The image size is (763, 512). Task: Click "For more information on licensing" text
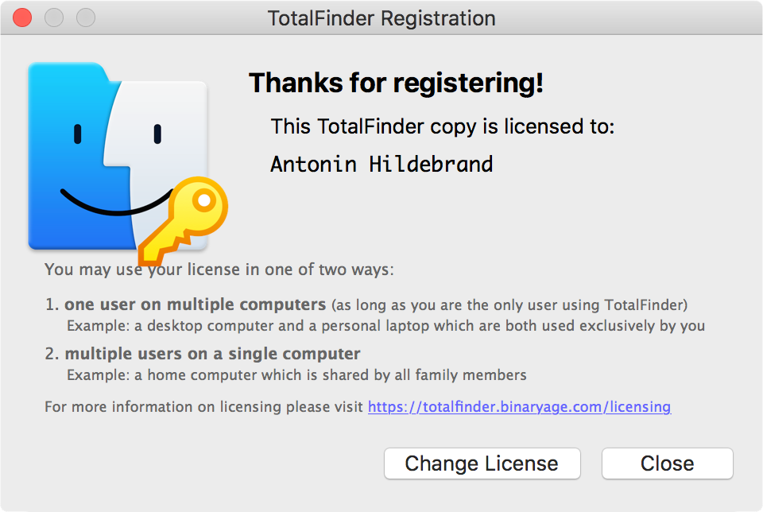pyautogui.click(x=205, y=407)
